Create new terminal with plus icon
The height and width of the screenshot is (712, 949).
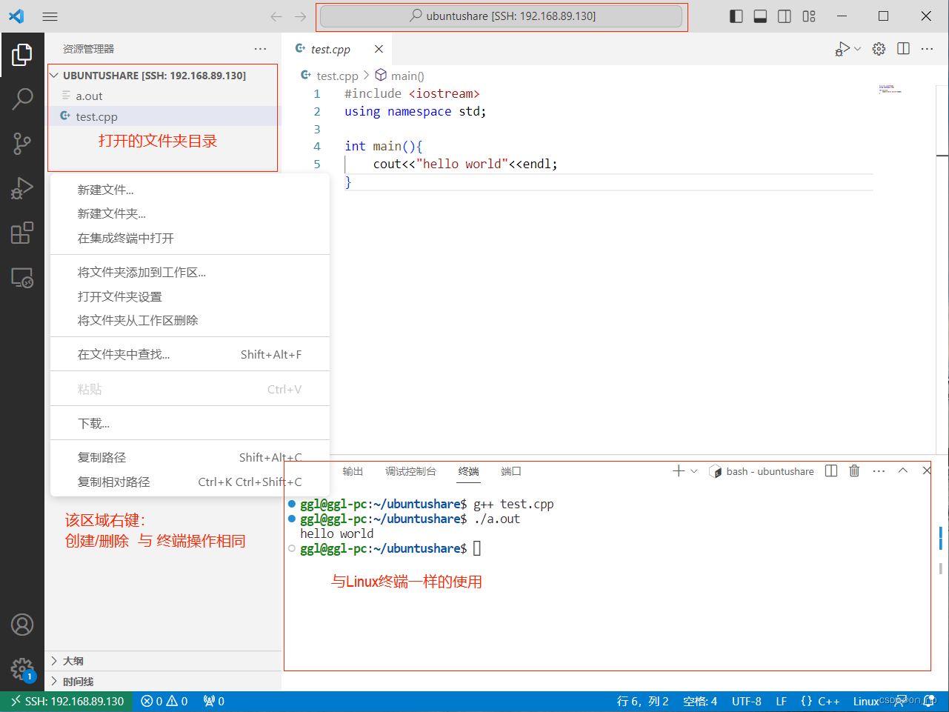click(x=678, y=471)
